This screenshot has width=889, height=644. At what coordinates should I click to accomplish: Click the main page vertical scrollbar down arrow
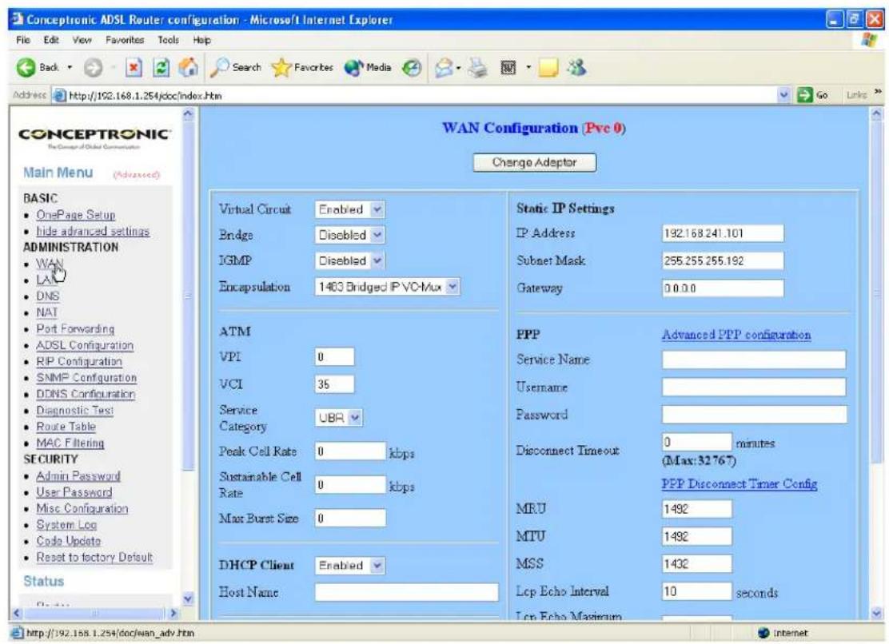[877, 613]
